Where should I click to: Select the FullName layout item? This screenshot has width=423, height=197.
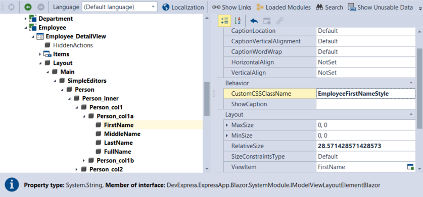(x=118, y=152)
